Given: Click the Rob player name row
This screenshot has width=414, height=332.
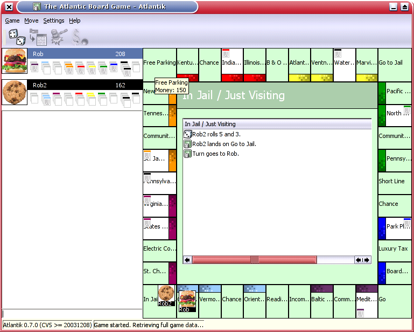Looking at the screenshot, I should coord(85,54).
